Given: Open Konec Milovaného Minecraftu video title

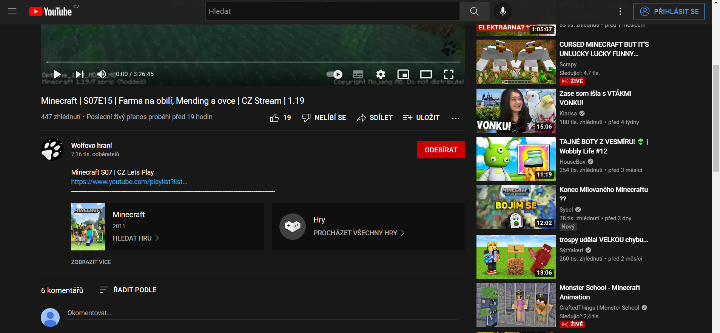Looking at the screenshot, I should (x=604, y=194).
